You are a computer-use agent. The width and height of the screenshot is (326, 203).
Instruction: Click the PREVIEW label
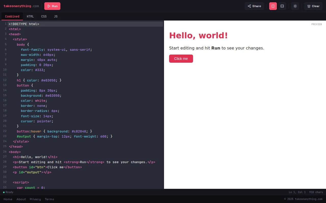[317, 24]
